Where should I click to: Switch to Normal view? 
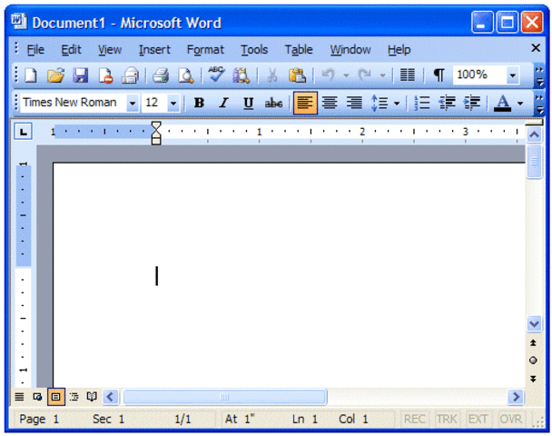[19, 397]
